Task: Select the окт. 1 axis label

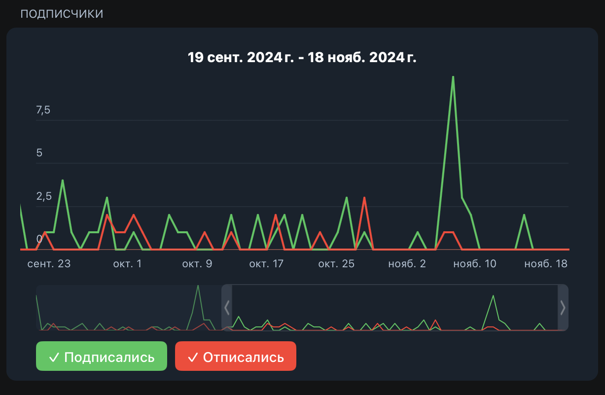Action: point(127,264)
